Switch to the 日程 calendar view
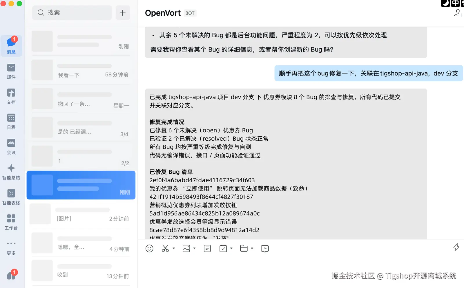This screenshot has height=288, width=464. tap(11, 121)
